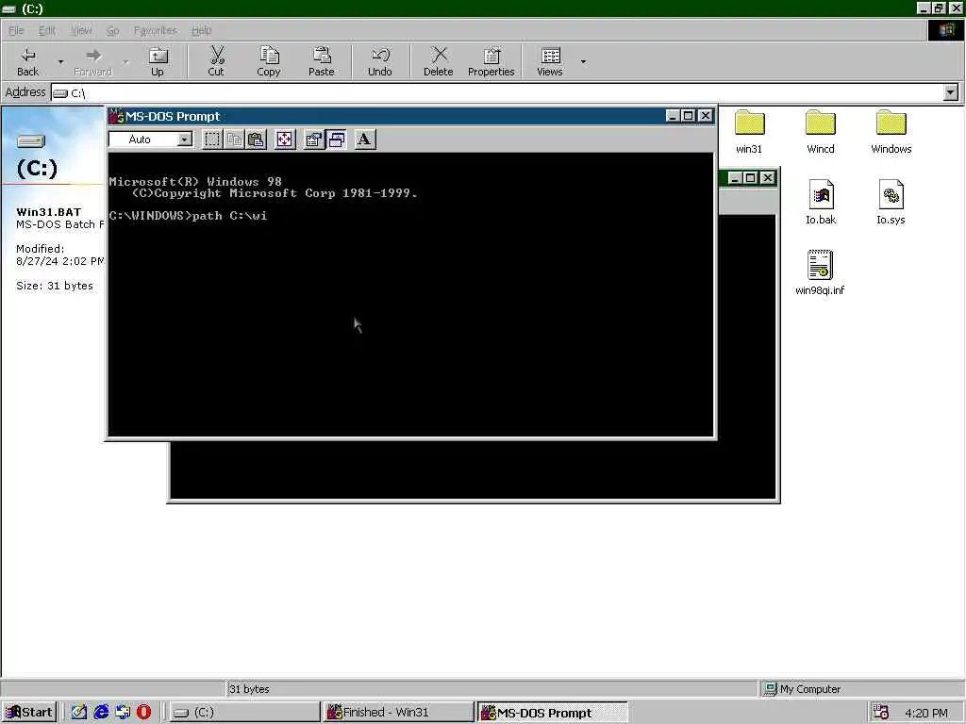Select the win98qi.inf file

tap(820, 272)
